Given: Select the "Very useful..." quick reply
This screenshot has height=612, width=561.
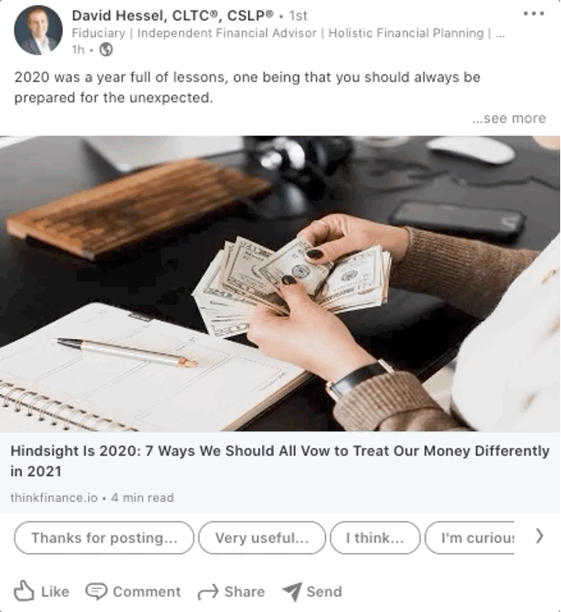Looking at the screenshot, I should pyautogui.click(x=262, y=537).
